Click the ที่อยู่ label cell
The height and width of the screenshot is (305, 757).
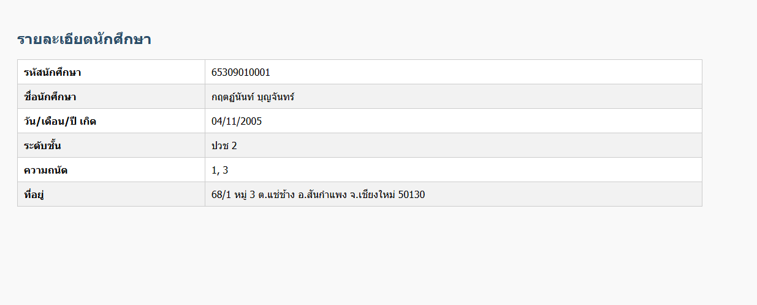point(112,194)
